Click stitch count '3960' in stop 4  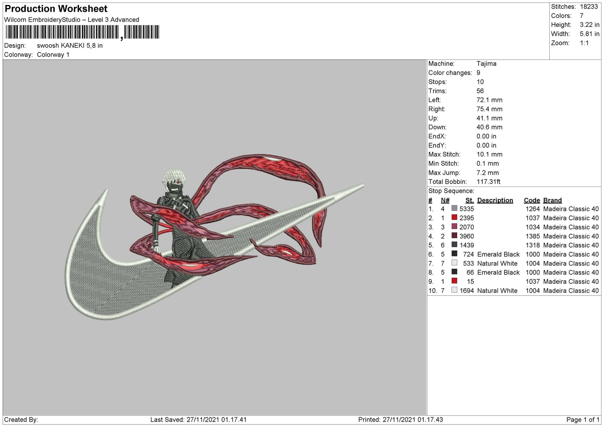[466, 236]
